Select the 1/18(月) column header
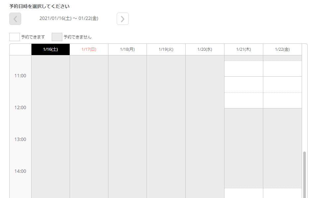309x198 pixels. pos(128,49)
